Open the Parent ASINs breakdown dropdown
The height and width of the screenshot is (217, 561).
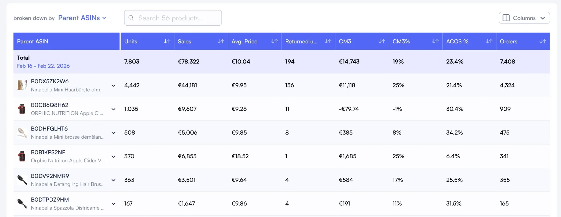tap(82, 18)
